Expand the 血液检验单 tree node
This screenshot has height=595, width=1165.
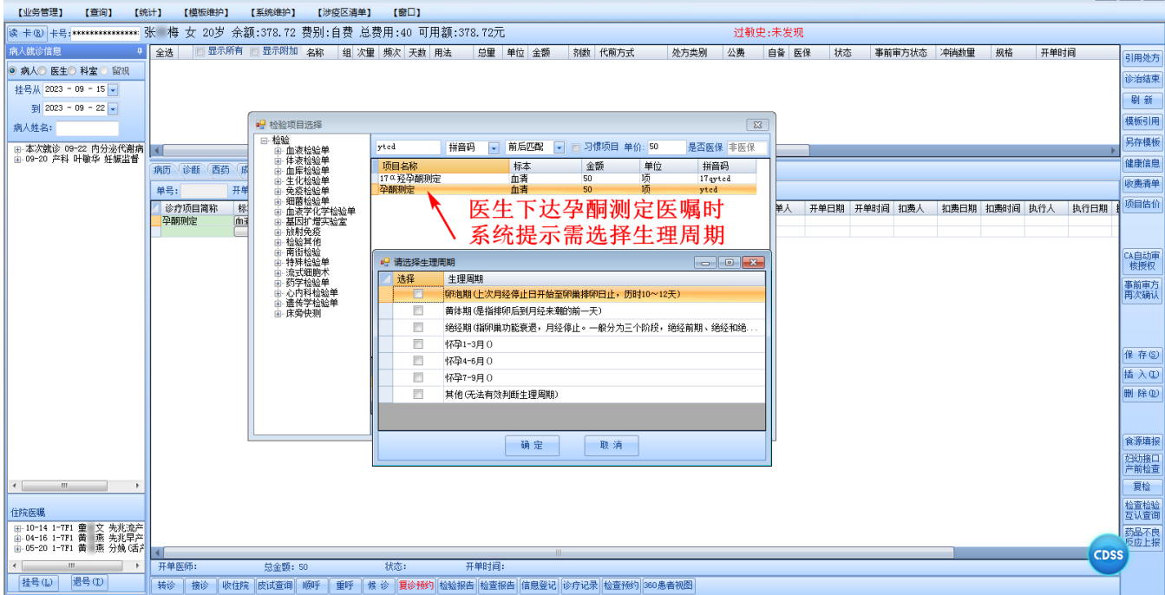tap(278, 150)
